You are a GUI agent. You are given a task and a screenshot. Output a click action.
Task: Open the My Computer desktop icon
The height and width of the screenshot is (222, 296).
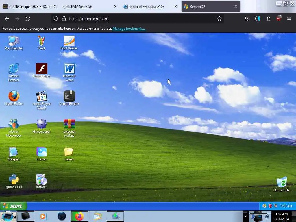[x=14, y=43]
